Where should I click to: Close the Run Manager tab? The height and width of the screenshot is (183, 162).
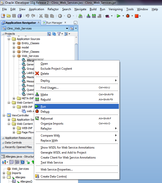pyautogui.click(x=65, y=22)
